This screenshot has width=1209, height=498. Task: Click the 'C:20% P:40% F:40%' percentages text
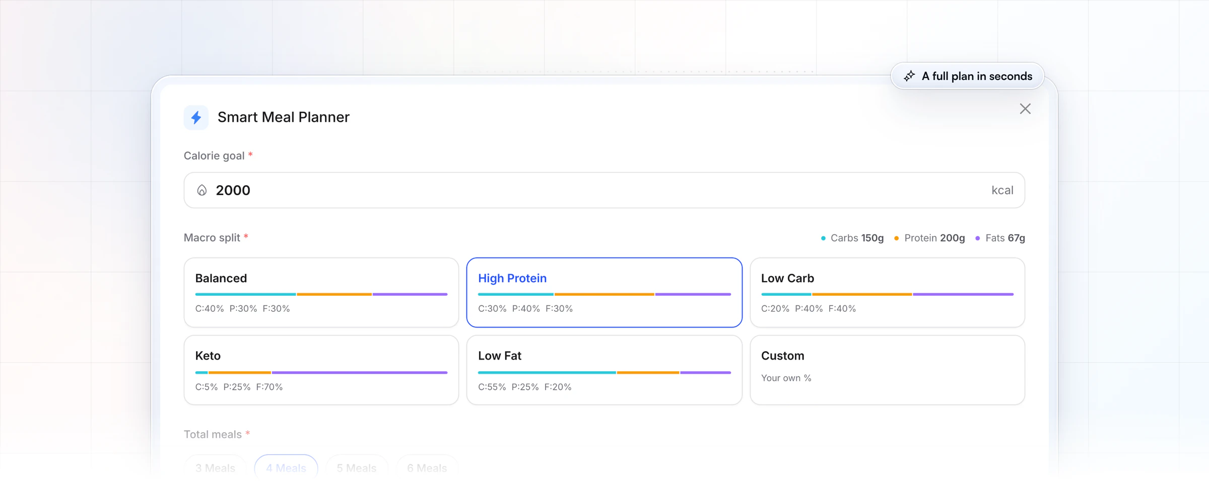[x=809, y=308]
